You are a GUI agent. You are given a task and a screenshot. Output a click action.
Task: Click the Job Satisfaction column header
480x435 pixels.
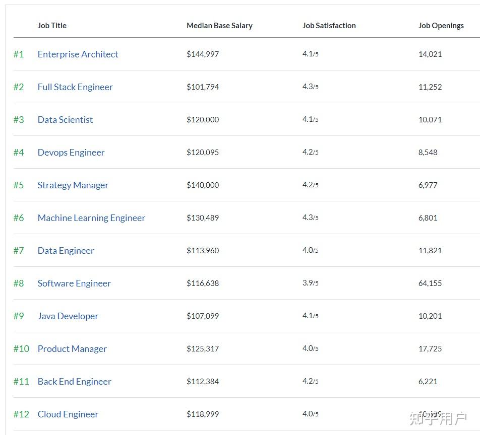pyautogui.click(x=329, y=26)
